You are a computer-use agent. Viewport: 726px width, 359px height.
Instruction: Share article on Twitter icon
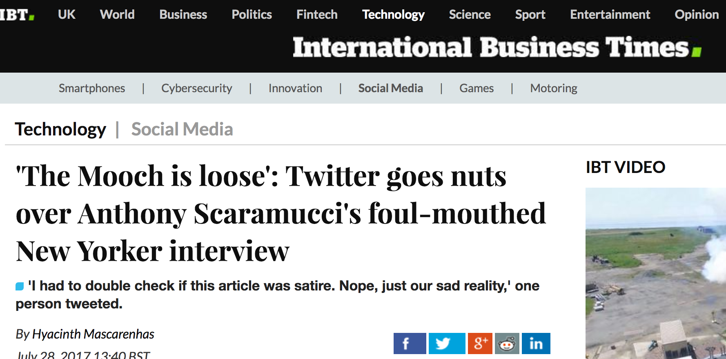coord(447,343)
